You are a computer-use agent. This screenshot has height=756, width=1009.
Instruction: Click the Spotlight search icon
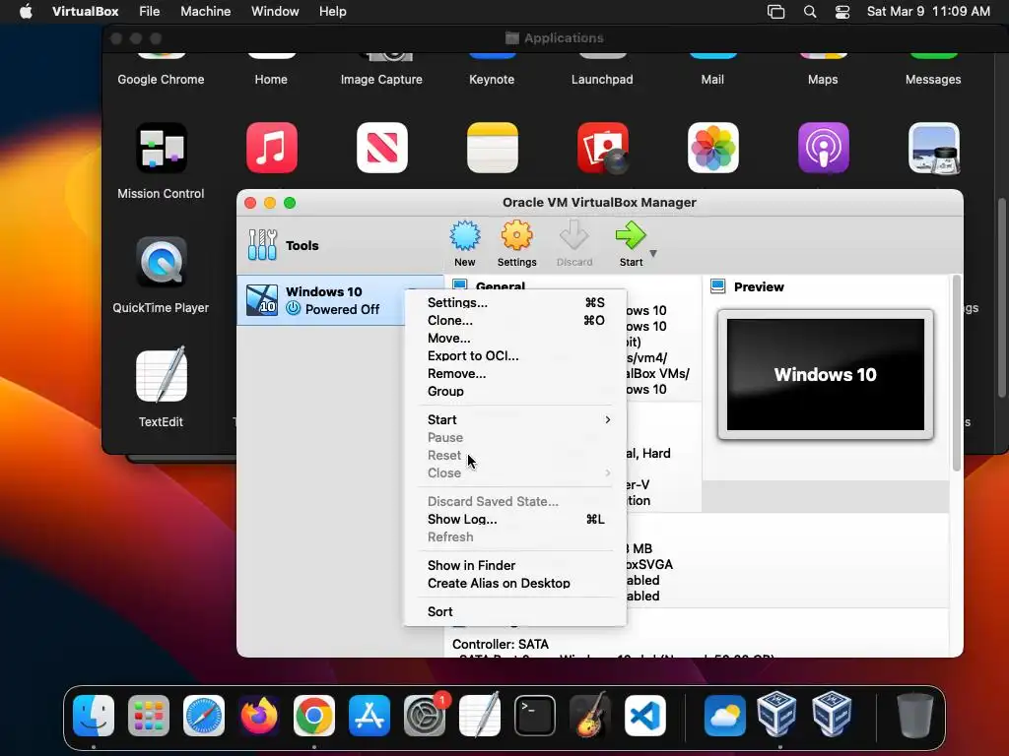click(x=810, y=12)
